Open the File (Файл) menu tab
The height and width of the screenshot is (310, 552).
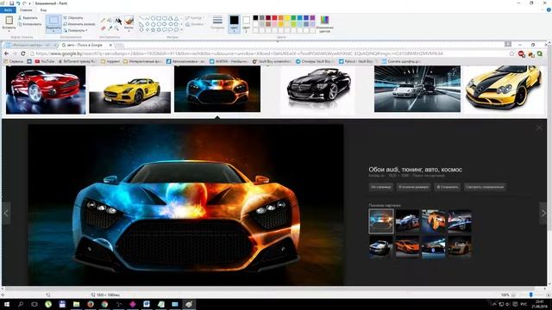click(8, 9)
